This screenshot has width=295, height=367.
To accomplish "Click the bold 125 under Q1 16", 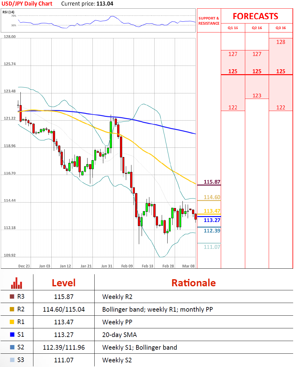I will pyautogui.click(x=233, y=71).
